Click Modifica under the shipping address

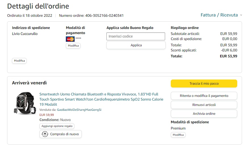[19, 61]
